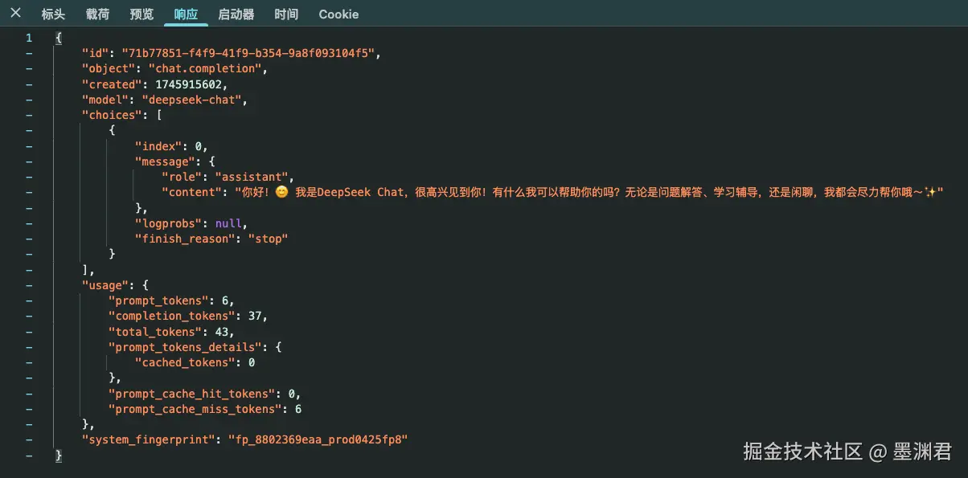Click the "completion_tokens" key
The height and width of the screenshot is (478, 968).
click(172, 316)
